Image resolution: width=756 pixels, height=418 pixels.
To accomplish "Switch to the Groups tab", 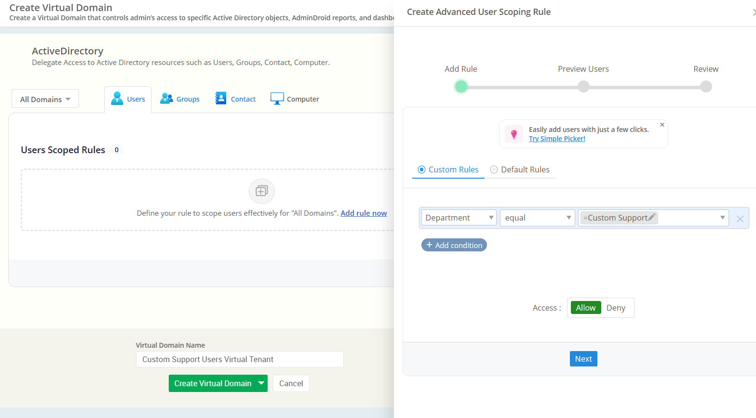I will (180, 99).
